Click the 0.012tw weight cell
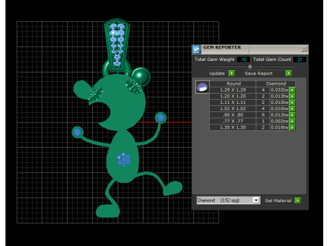This screenshot has height=246, width=328. [279, 115]
